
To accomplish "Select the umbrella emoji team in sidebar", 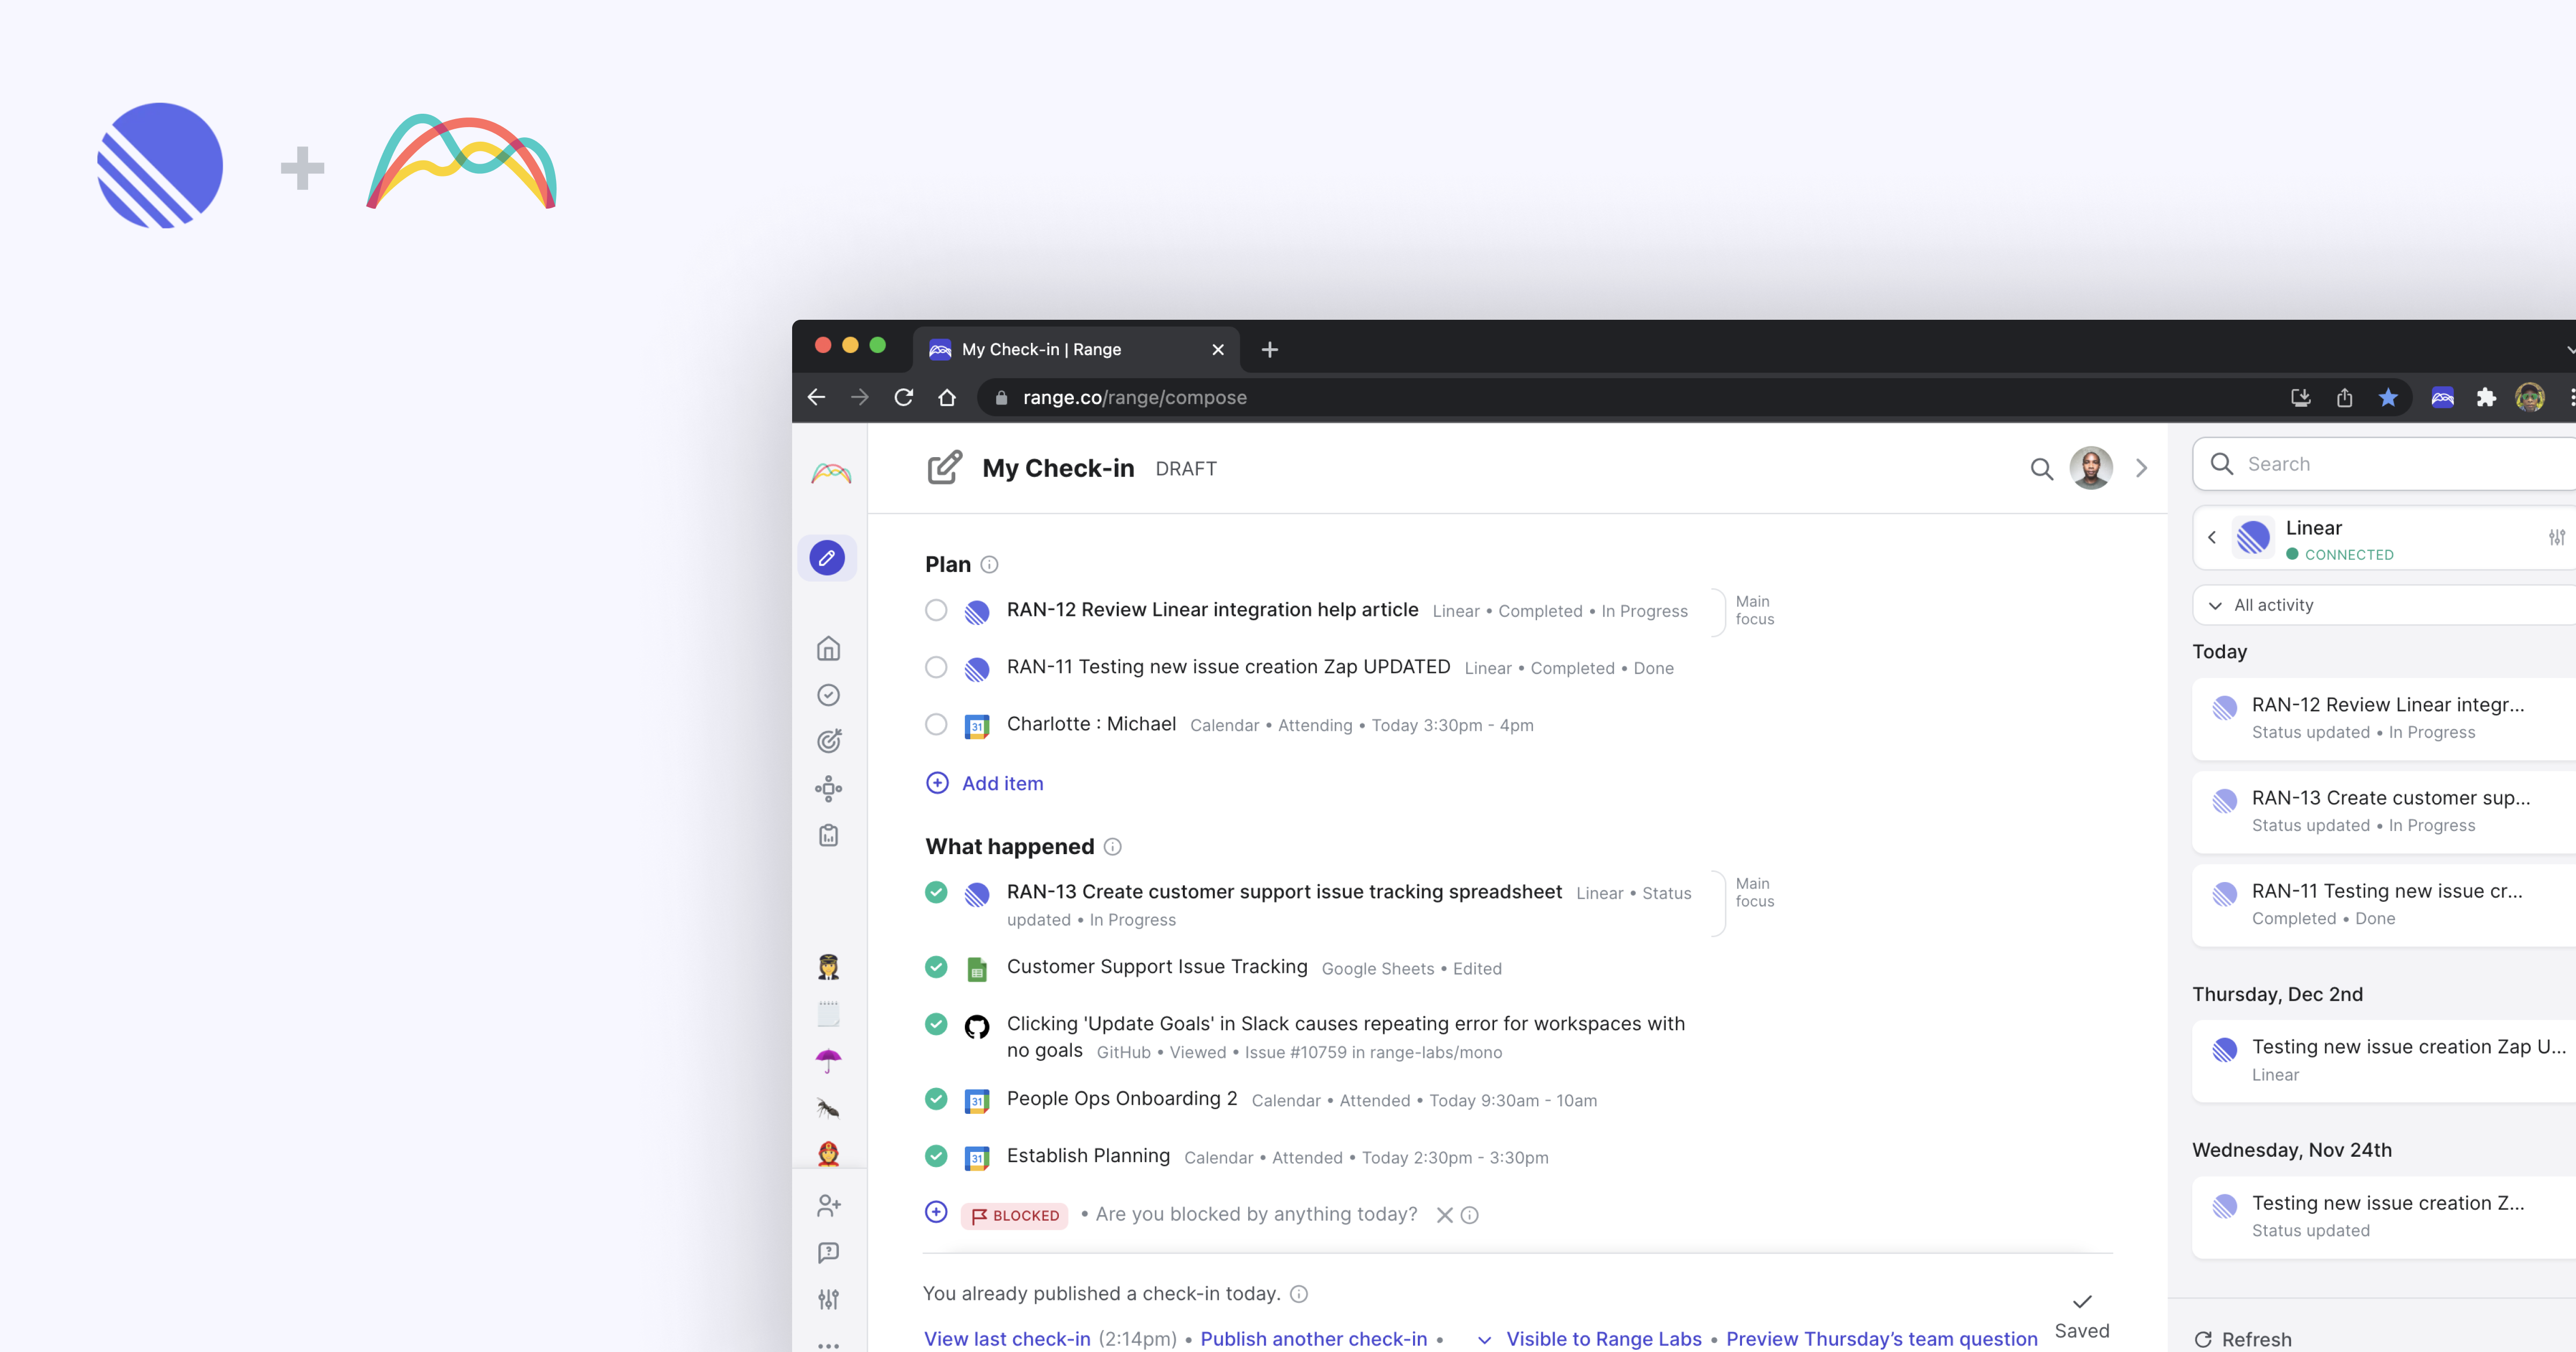I will [x=828, y=1060].
